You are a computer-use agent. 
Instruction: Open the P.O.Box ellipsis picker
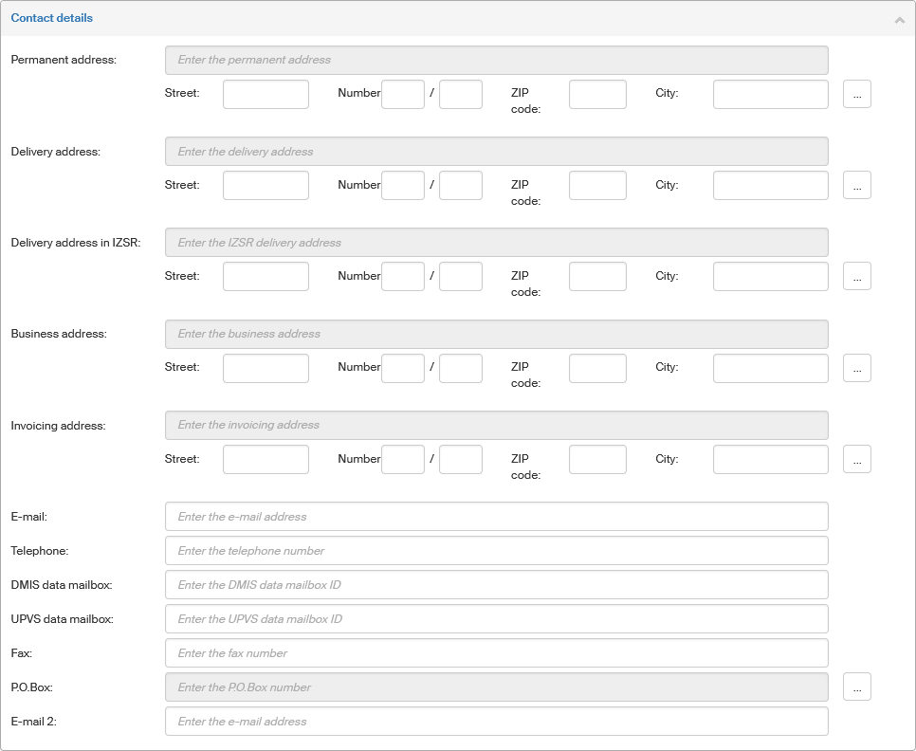[x=856, y=687]
